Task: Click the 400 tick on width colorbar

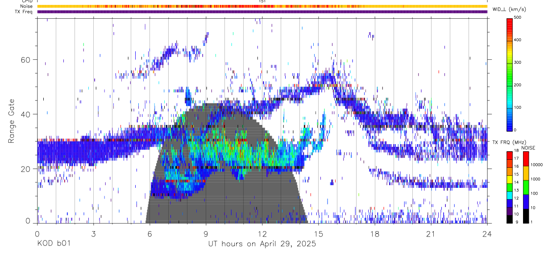Action: [x=518, y=40]
